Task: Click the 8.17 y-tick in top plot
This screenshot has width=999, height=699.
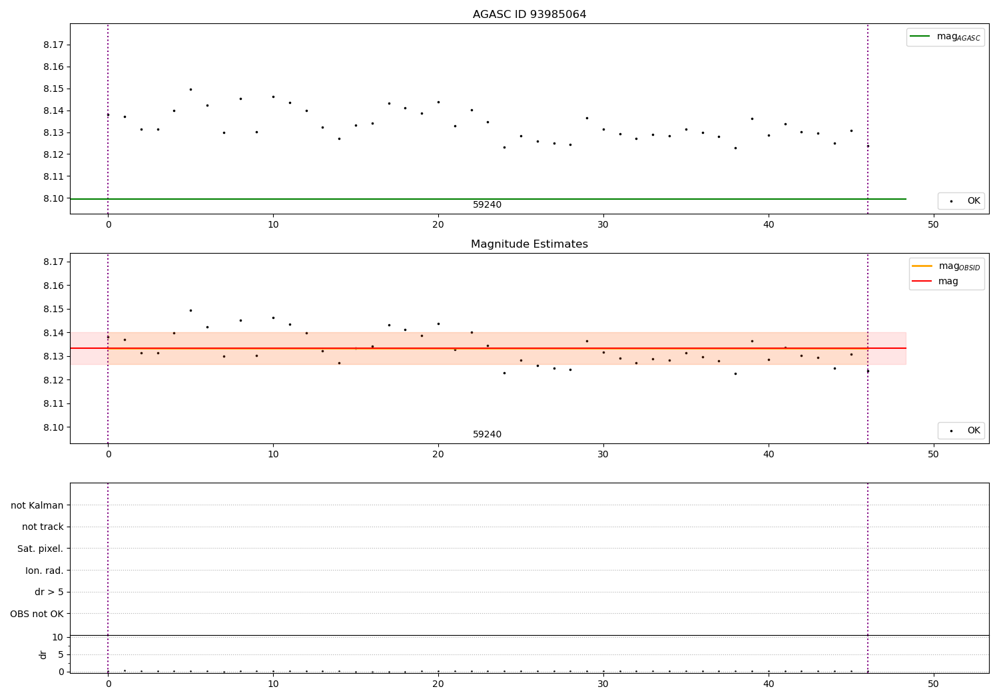Action: click(53, 45)
